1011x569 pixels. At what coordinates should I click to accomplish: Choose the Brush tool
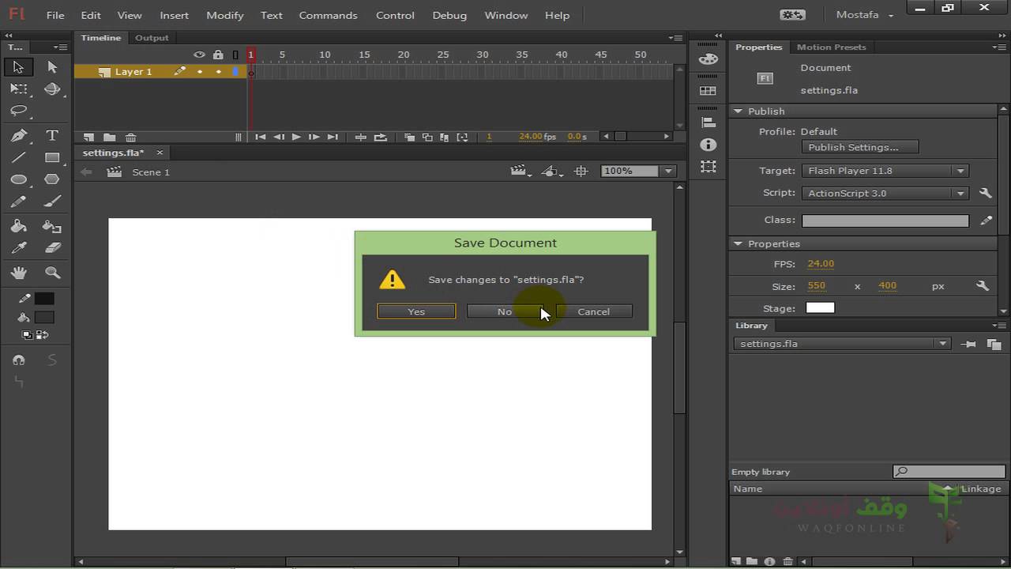[x=52, y=202]
